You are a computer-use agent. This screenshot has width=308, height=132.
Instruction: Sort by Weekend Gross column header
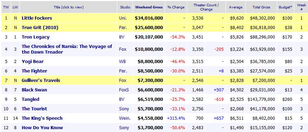pyautogui.click(x=149, y=7)
